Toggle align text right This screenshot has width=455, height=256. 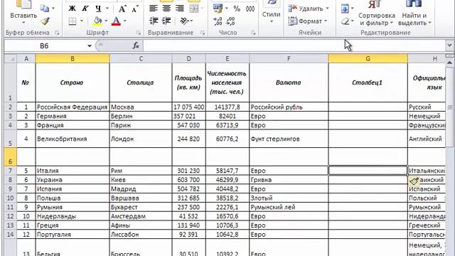click(x=180, y=9)
